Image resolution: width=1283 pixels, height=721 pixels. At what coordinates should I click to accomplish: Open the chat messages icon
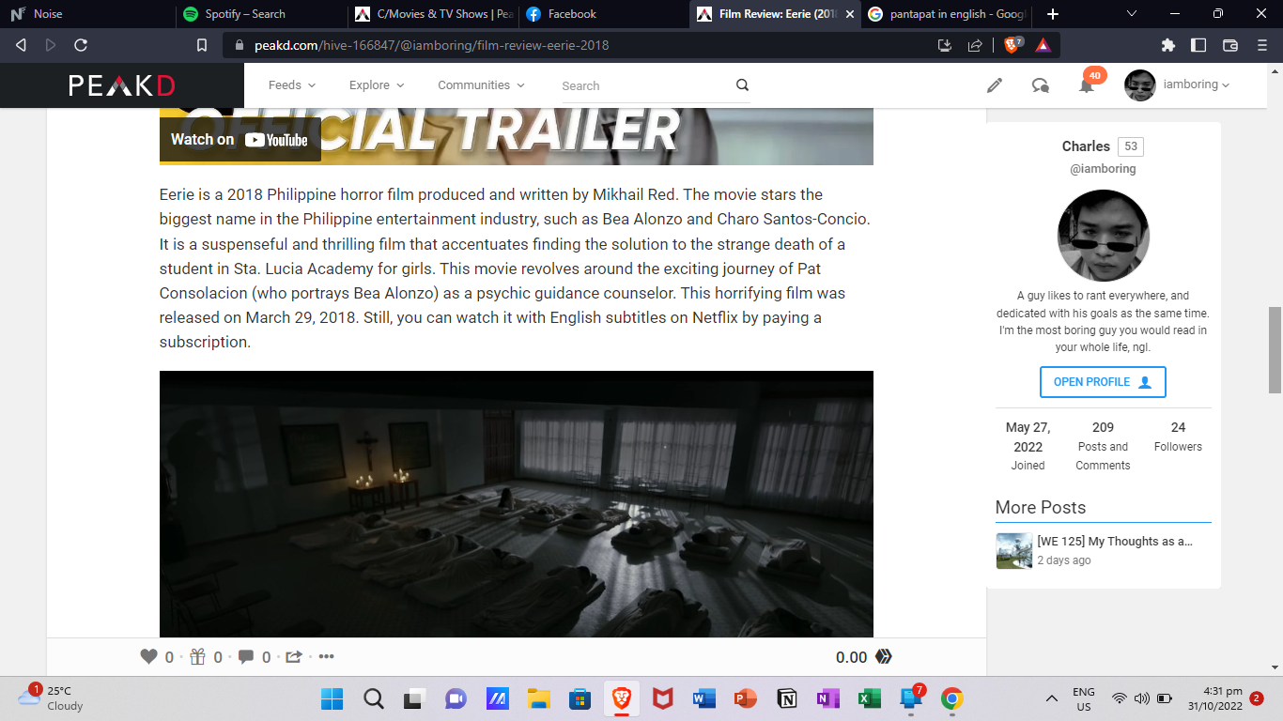[x=1041, y=85]
